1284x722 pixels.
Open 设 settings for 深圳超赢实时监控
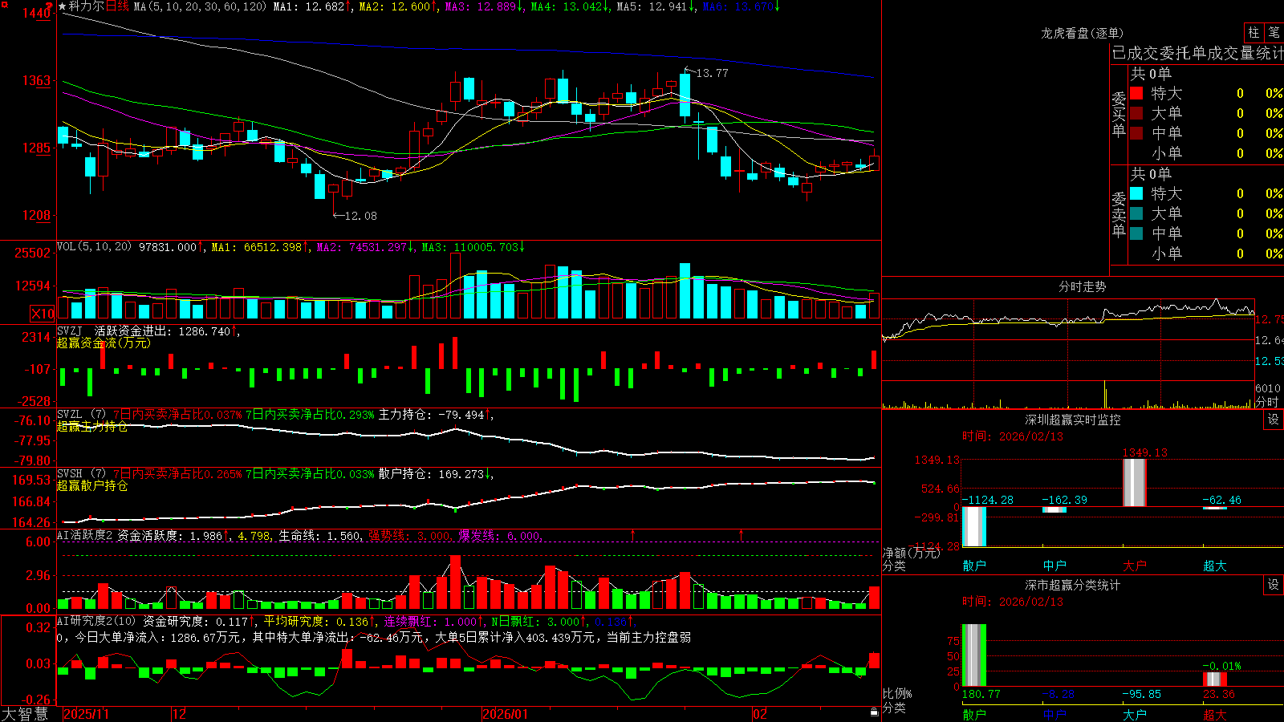coord(1274,420)
